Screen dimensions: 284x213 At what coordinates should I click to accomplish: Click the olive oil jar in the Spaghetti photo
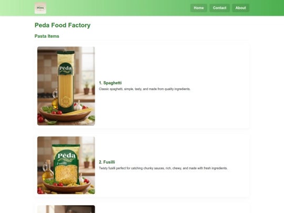(x=55, y=99)
